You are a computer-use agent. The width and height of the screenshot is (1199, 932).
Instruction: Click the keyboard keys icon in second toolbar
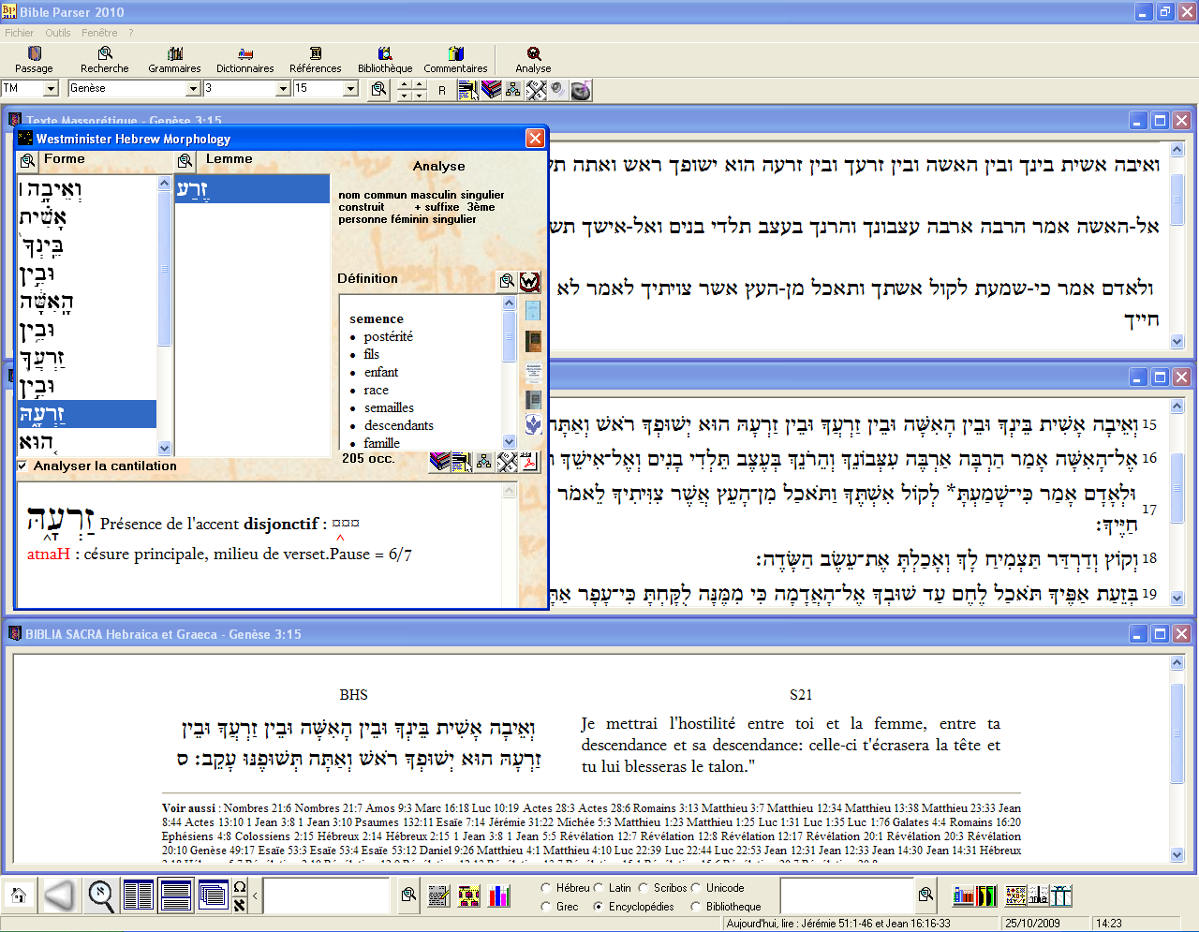pos(536,90)
